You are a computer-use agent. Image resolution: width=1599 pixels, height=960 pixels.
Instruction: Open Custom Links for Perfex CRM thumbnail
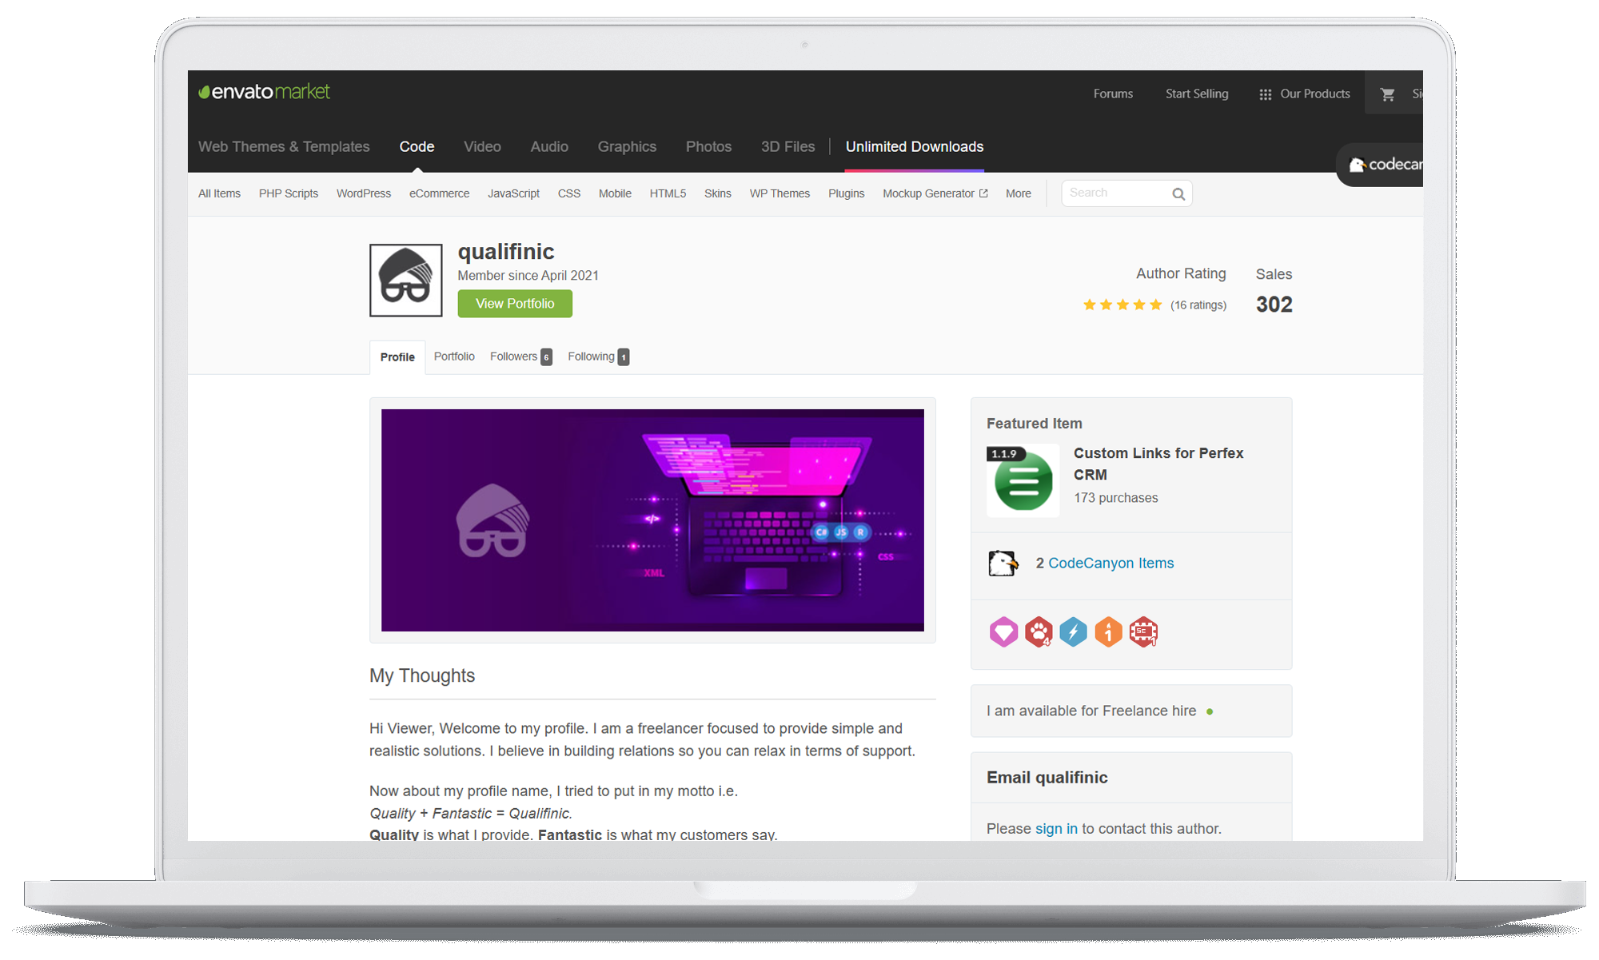coord(1023,481)
